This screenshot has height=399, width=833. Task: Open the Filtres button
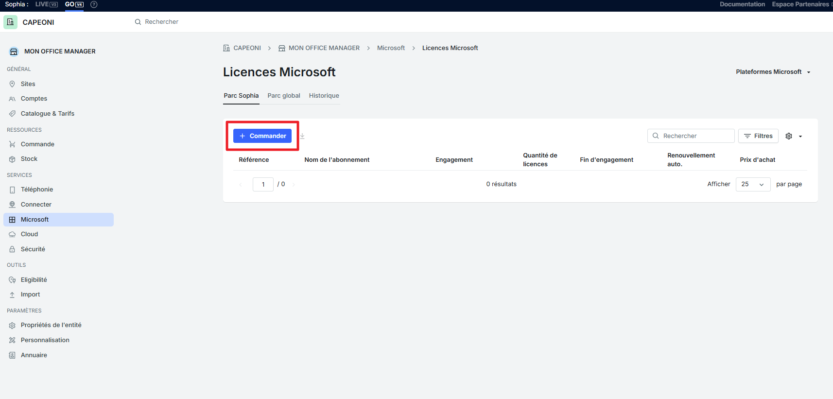pos(758,136)
